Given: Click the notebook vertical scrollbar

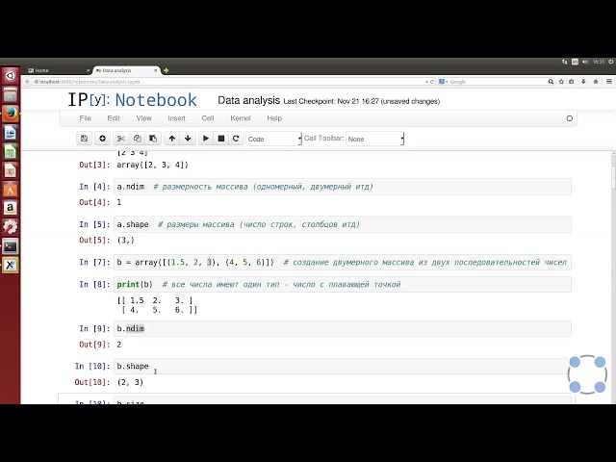Looking at the screenshot, I should tap(613, 177).
